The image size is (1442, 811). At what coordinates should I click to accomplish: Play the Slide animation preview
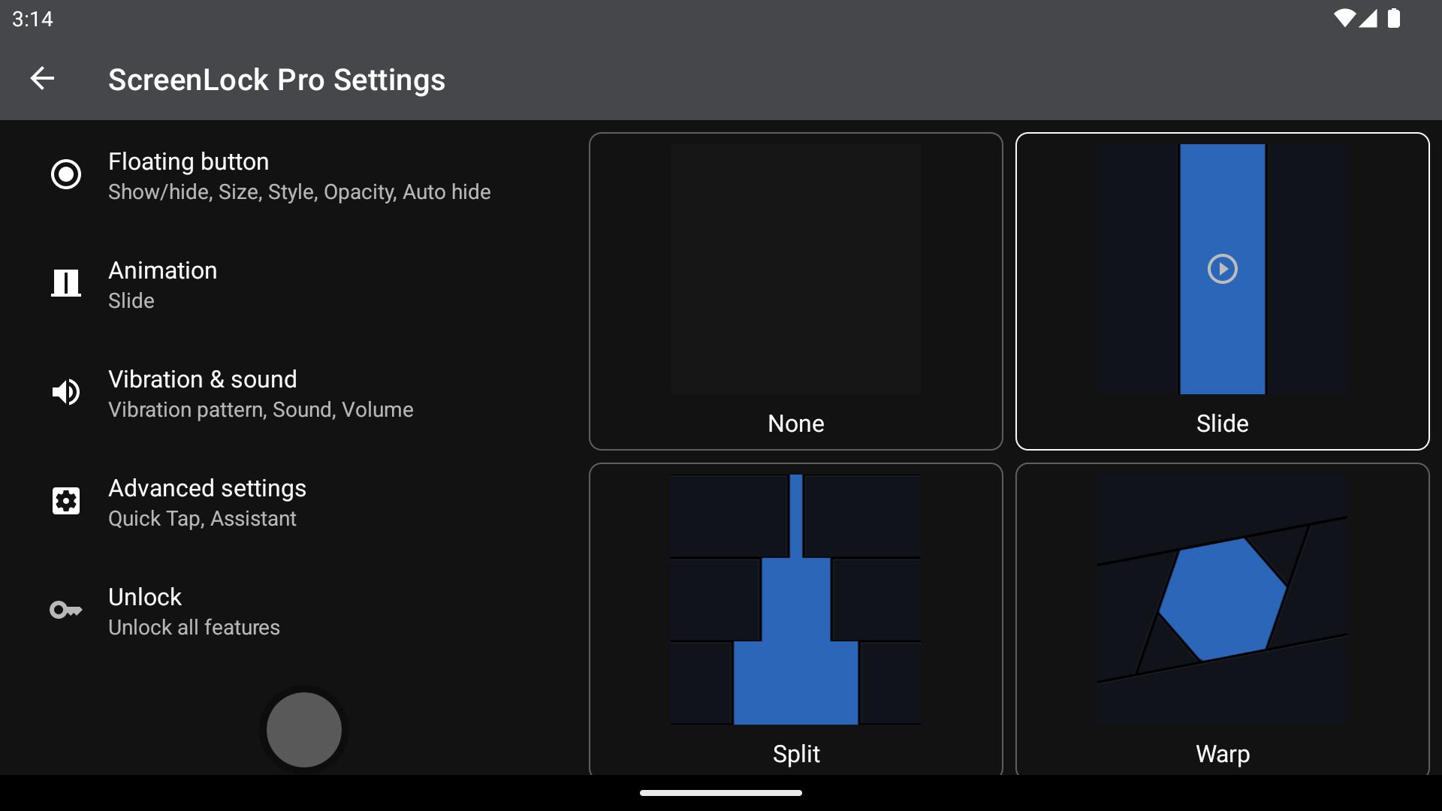(1222, 269)
